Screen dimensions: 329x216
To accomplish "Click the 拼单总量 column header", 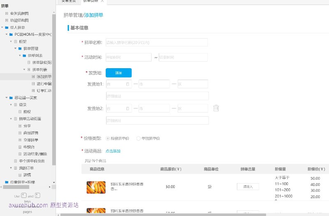I will pos(248,169).
